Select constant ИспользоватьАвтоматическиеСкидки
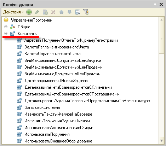 tap(59, 128)
